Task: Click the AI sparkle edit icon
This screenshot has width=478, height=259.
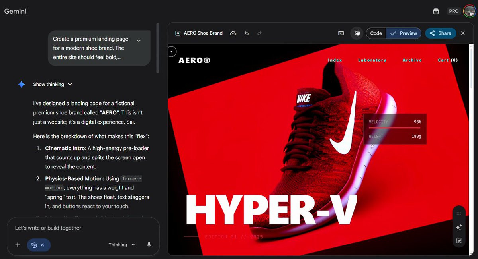Action: [x=459, y=227]
